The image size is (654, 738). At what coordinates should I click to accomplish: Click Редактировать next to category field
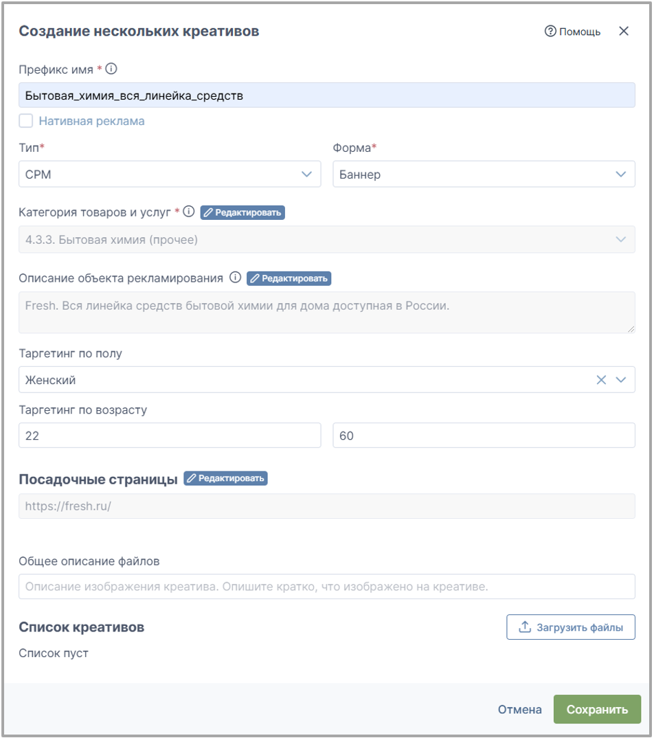pos(243,213)
